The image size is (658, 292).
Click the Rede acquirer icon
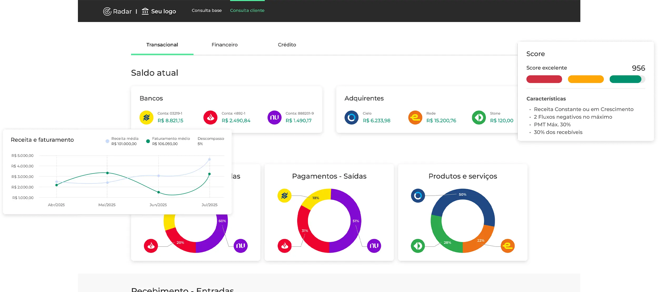(415, 117)
